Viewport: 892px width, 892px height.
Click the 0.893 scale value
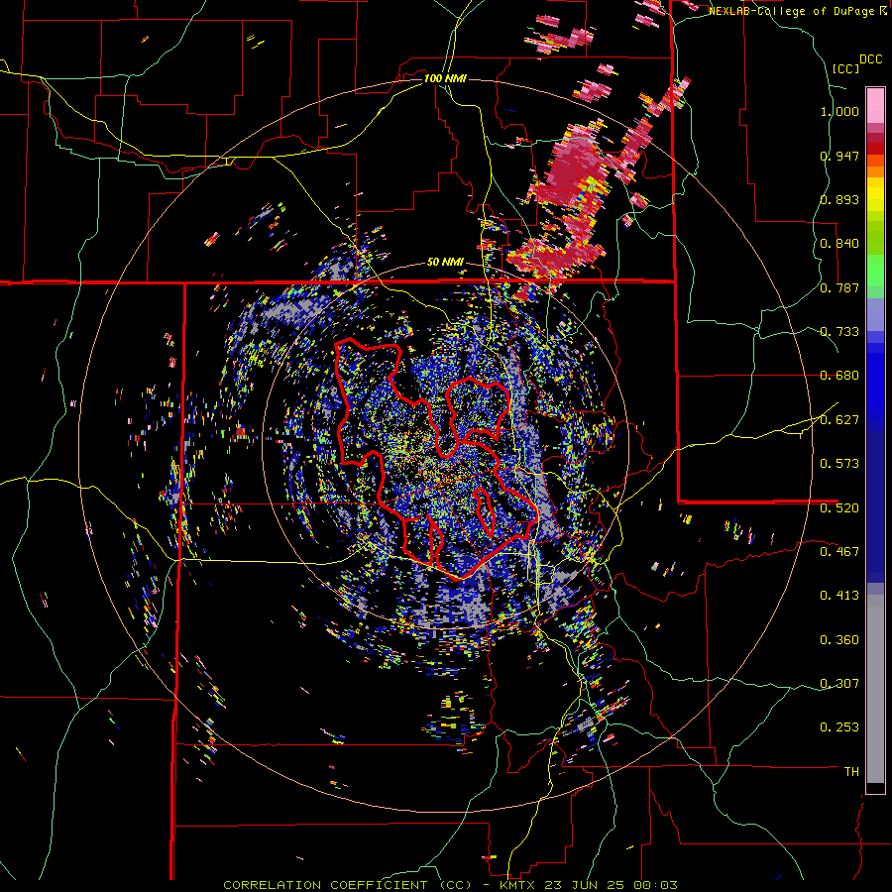[x=839, y=199]
